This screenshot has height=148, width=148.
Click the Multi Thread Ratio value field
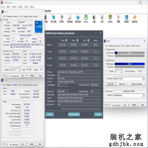click(x=140, y=71)
